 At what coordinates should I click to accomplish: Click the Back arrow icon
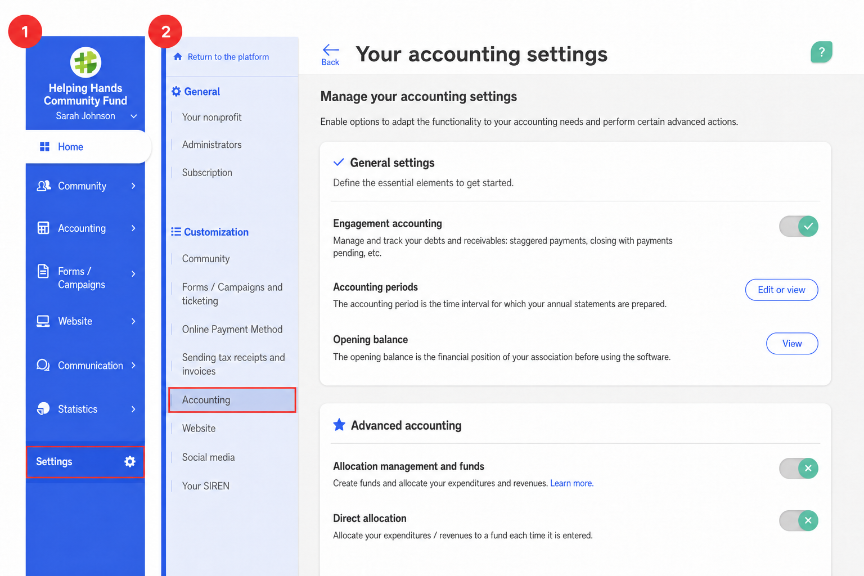pos(331,50)
